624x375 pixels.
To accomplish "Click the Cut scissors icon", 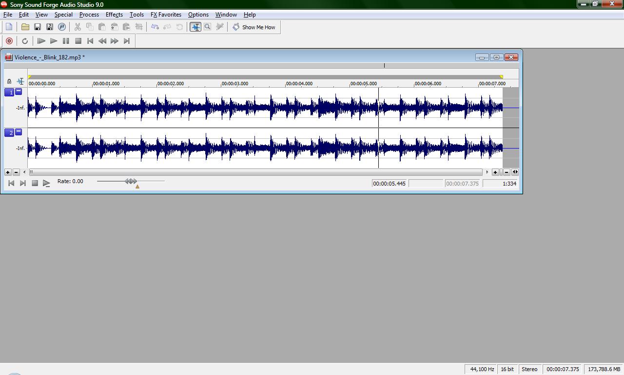I will point(78,27).
